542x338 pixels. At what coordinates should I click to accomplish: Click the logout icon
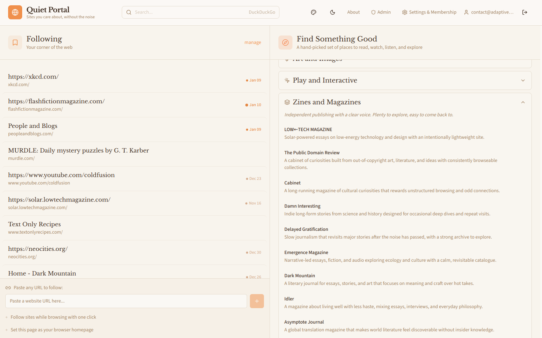click(525, 12)
